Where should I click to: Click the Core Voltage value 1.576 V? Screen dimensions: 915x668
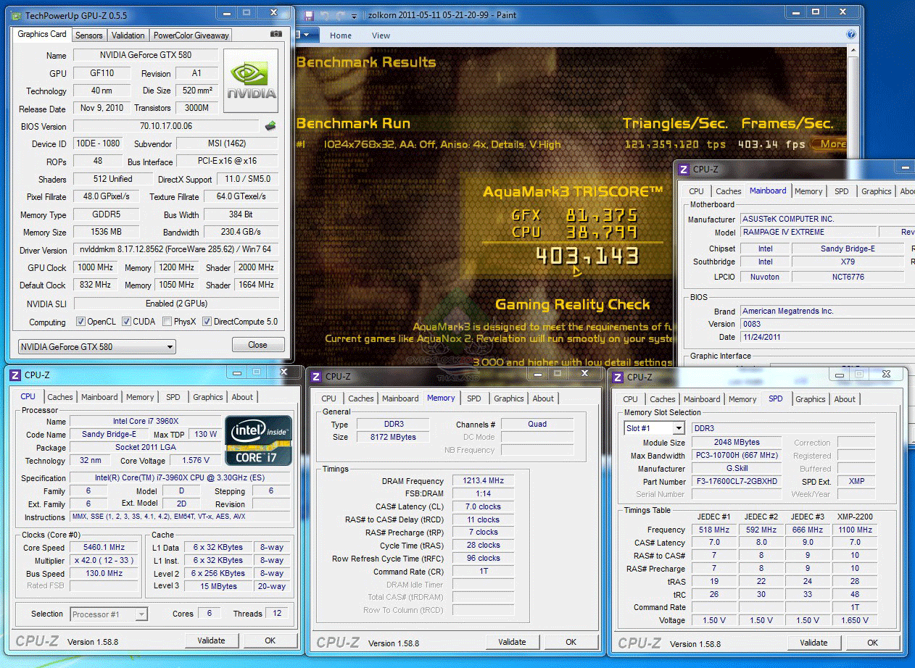pos(196,461)
